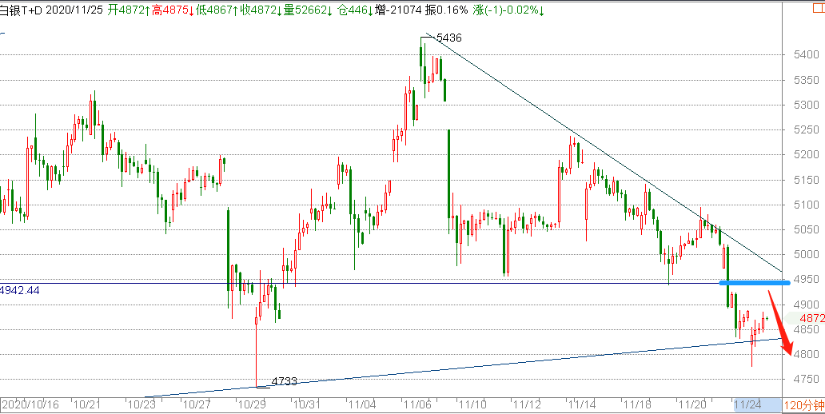825x414 pixels.
Task: Click the 增-21074 change value
Action: coord(398,10)
